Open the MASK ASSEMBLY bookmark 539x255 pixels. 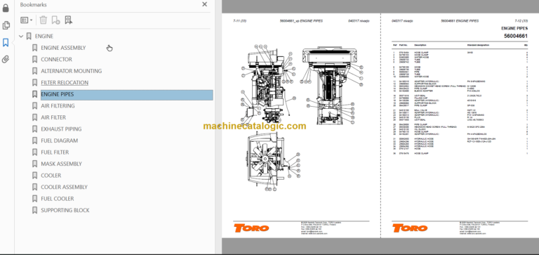[x=61, y=164]
